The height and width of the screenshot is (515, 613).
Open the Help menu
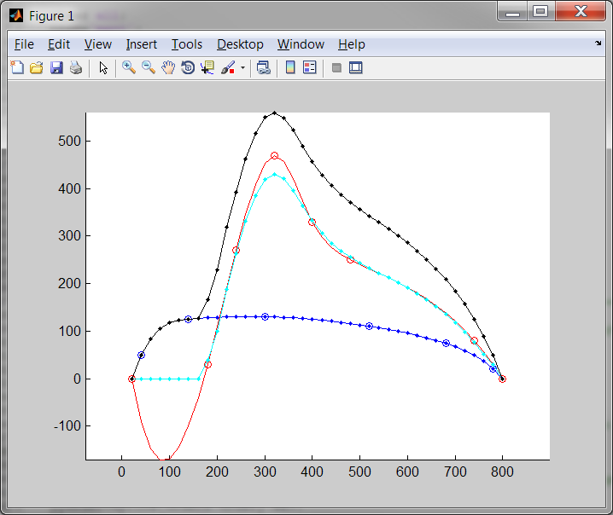pyautogui.click(x=352, y=44)
